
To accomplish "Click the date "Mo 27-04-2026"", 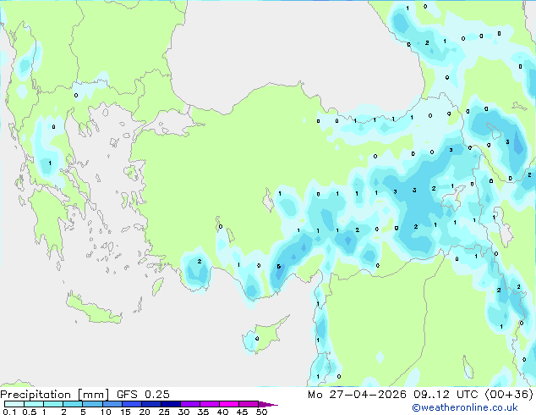I will click(x=357, y=395).
